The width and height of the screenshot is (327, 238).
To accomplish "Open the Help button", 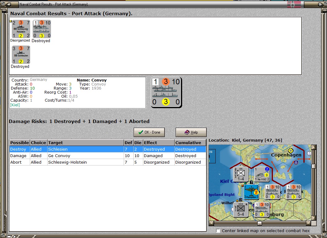I will pos(191,132).
